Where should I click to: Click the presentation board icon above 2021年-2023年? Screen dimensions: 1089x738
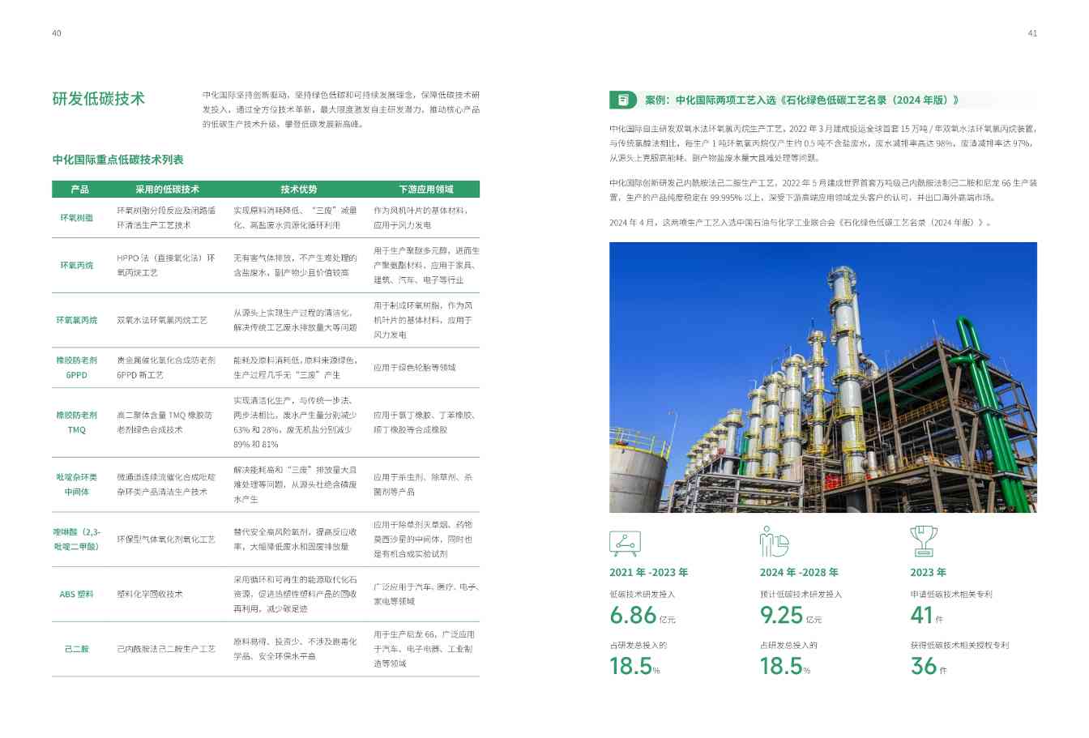point(625,543)
